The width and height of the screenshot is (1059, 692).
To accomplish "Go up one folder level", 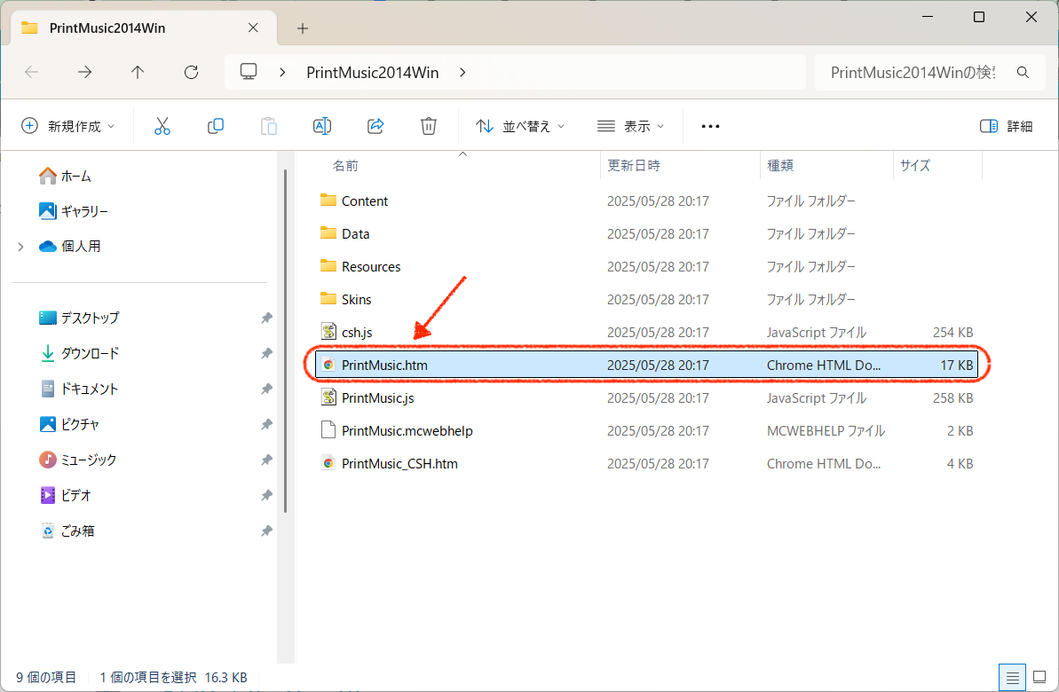I will pos(138,72).
